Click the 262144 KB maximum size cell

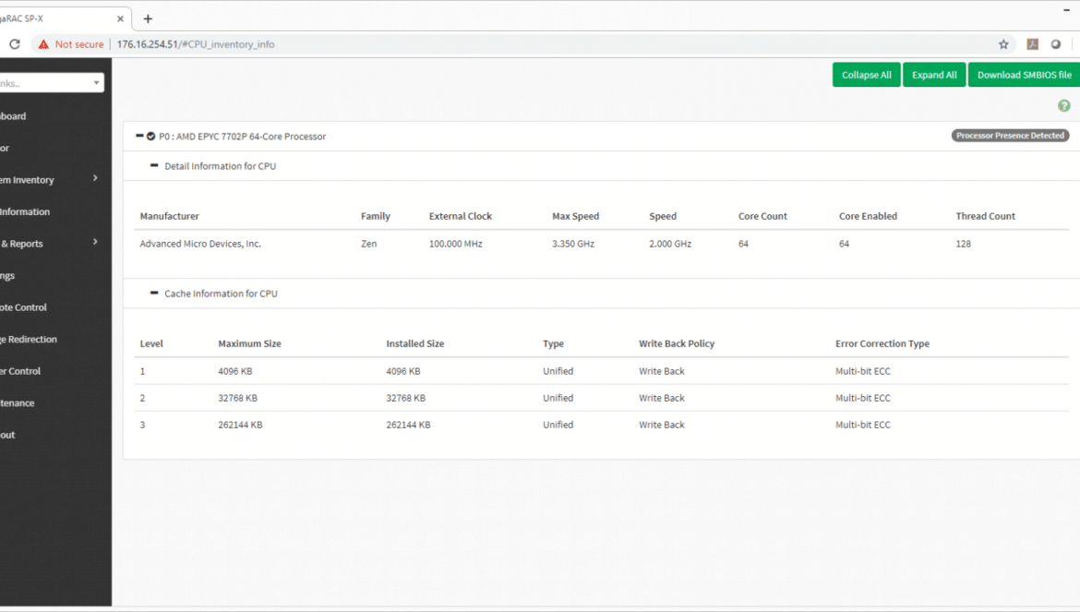(x=240, y=425)
